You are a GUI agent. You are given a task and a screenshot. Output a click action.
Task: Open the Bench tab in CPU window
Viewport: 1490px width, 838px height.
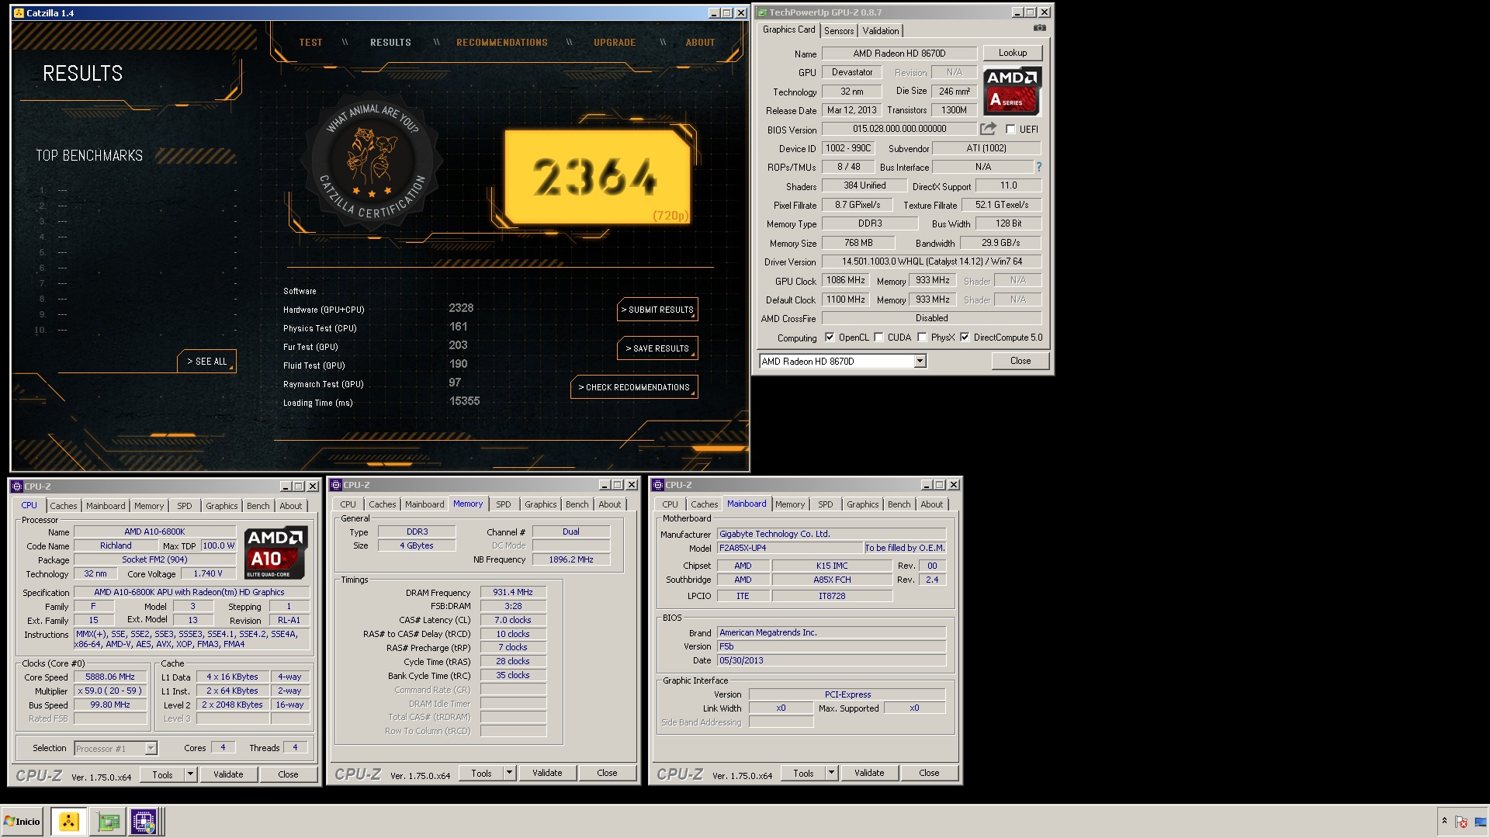(258, 506)
